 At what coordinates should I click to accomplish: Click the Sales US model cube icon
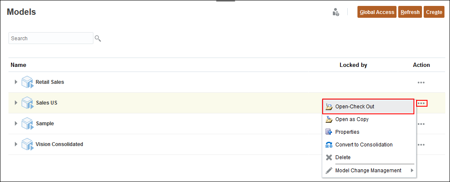pyautogui.click(x=27, y=103)
